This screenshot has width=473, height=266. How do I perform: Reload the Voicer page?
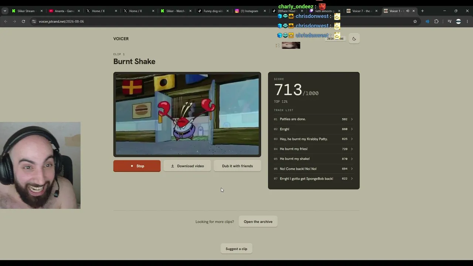[23, 21]
